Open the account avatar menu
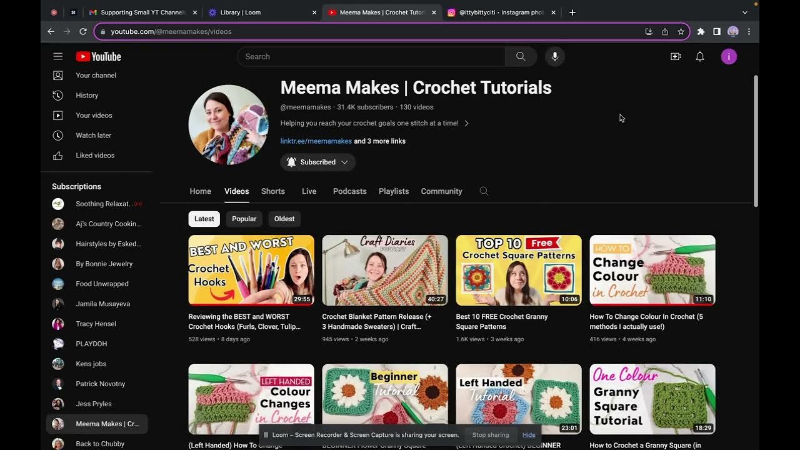The height and width of the screenshot is (450, 800). 729,56
